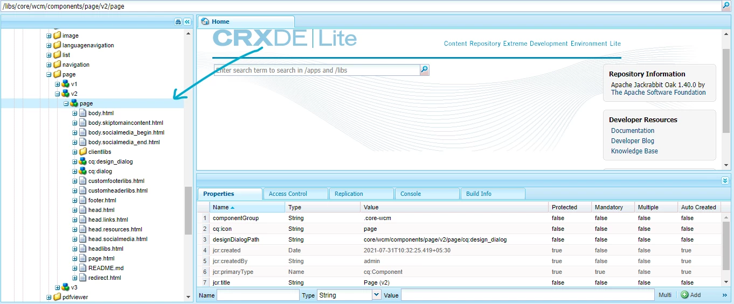Screen dimensions: 734x304
Task: Click the cq:design_dialog node icon
Action: (x=83, y=161)
